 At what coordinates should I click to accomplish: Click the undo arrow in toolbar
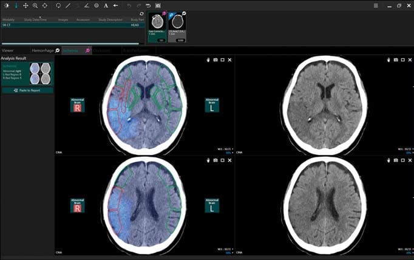click(129, 5)
